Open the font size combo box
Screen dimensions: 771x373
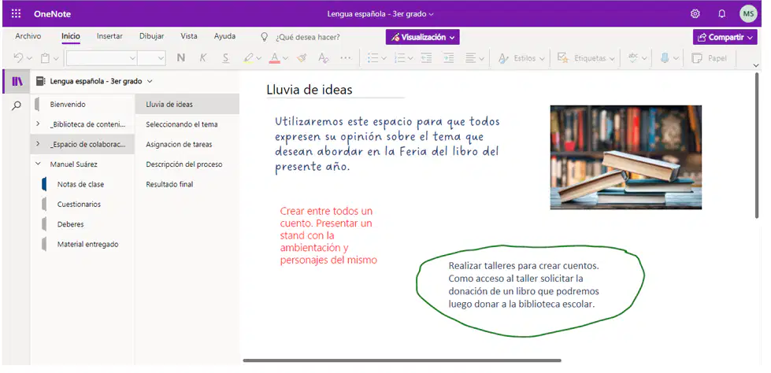(151, 58)
